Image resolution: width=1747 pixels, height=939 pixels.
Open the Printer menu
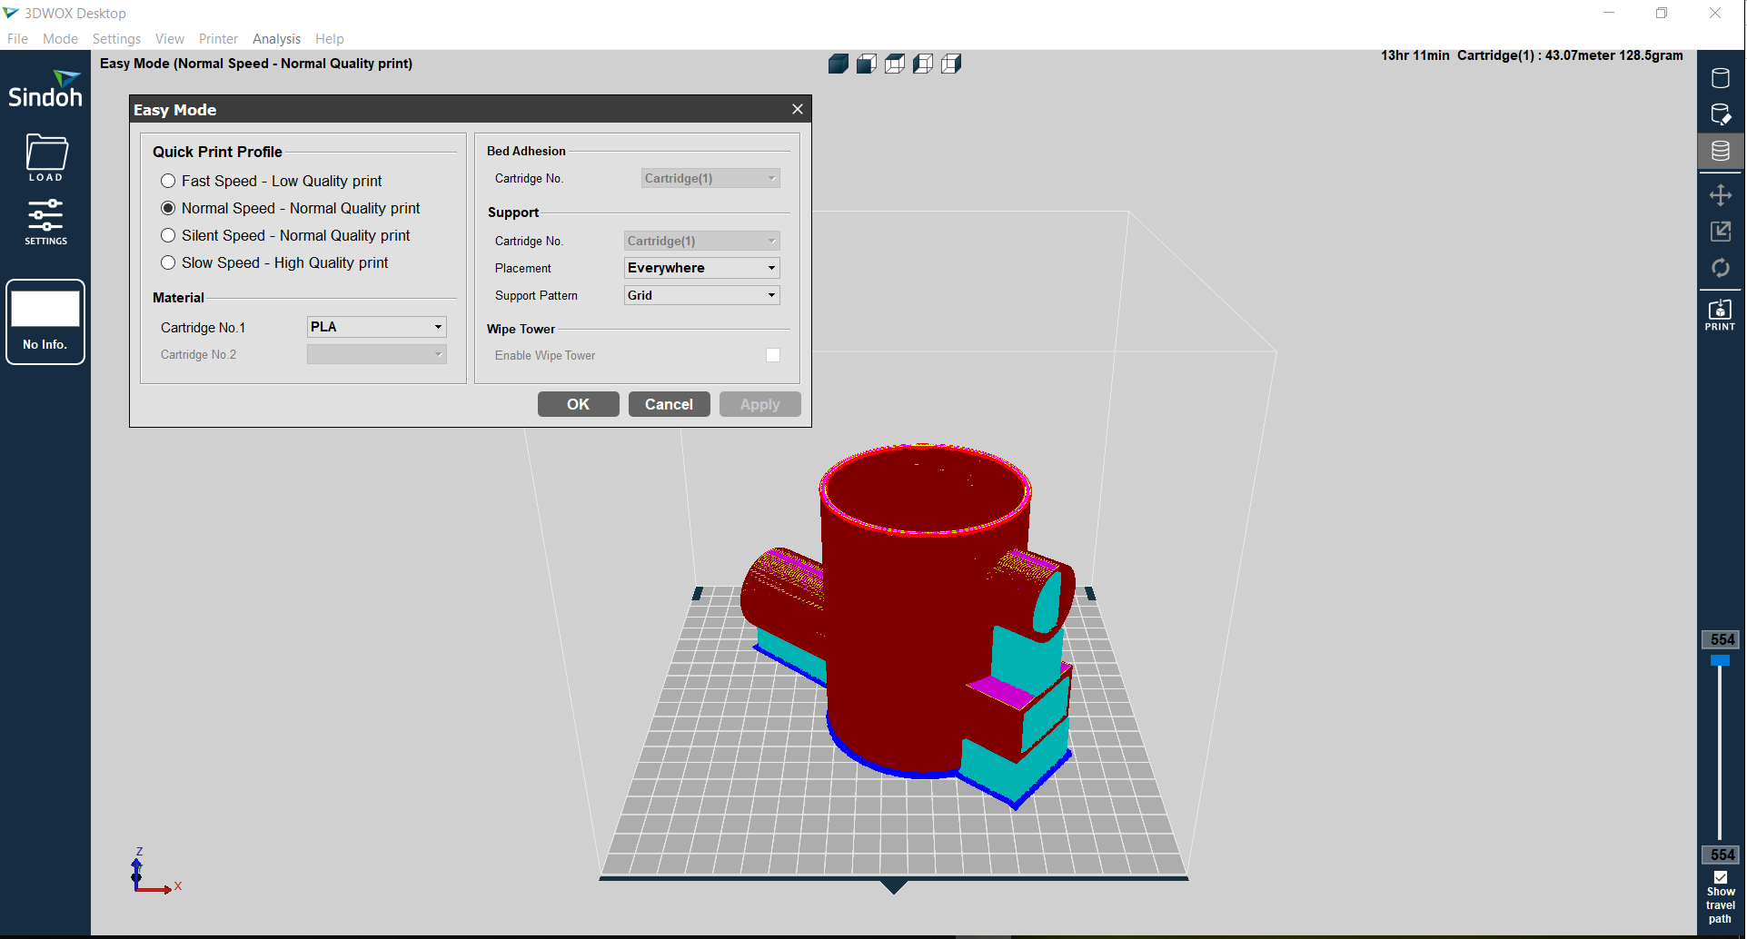point(218,39)
